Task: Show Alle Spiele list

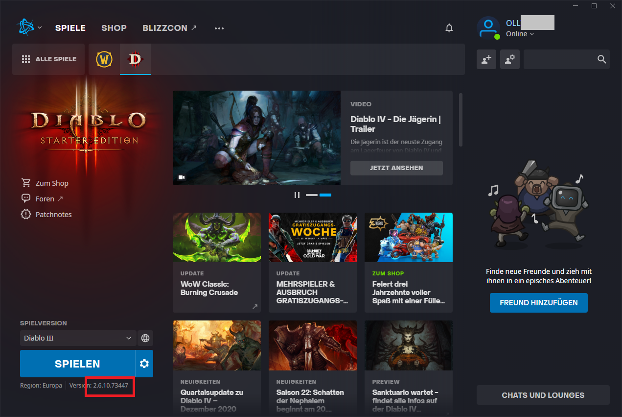Action: pyautogui.click(x=49, y=59)
